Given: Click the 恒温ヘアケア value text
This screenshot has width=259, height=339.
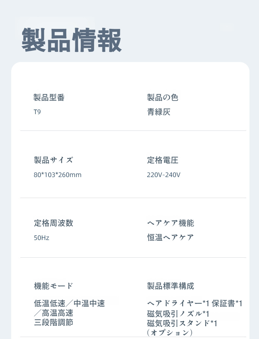Looking at the screenshot, I should pyautogui.click(x=170, y=237).
